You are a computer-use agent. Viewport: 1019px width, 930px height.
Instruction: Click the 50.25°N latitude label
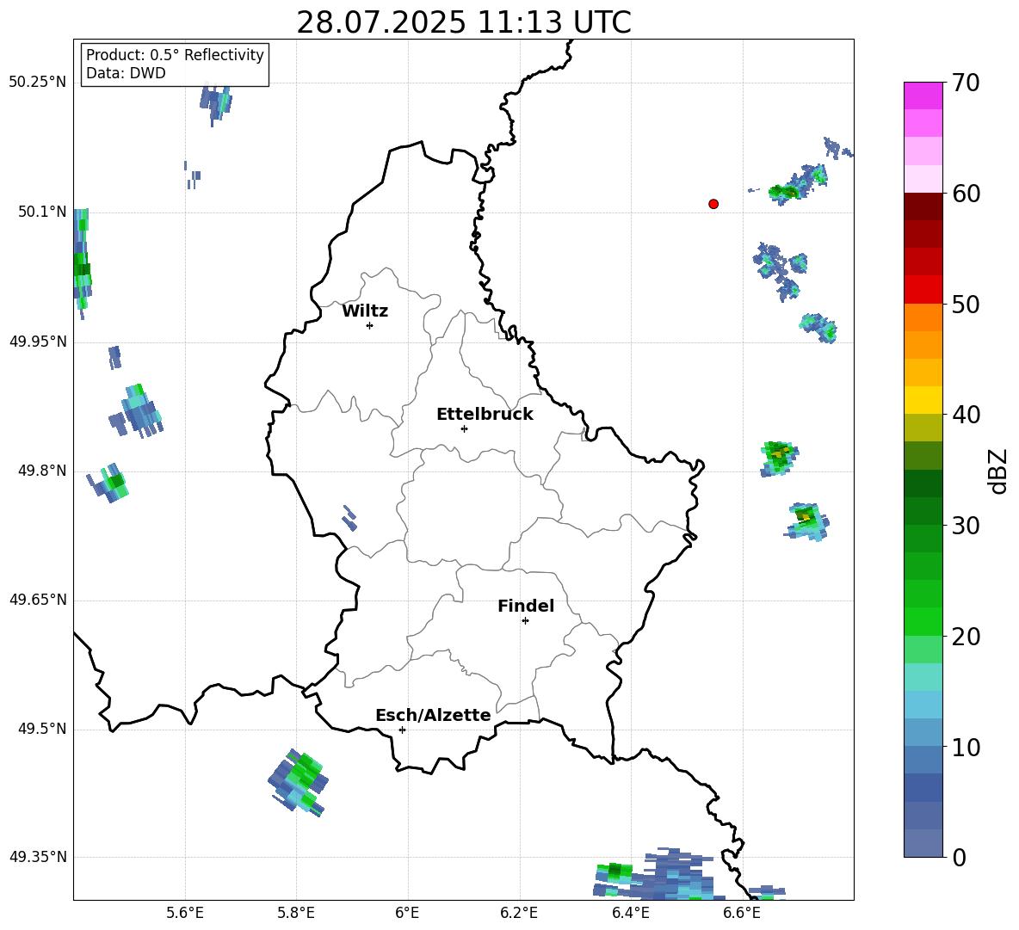pyautogui.click(x=38, y=83)
